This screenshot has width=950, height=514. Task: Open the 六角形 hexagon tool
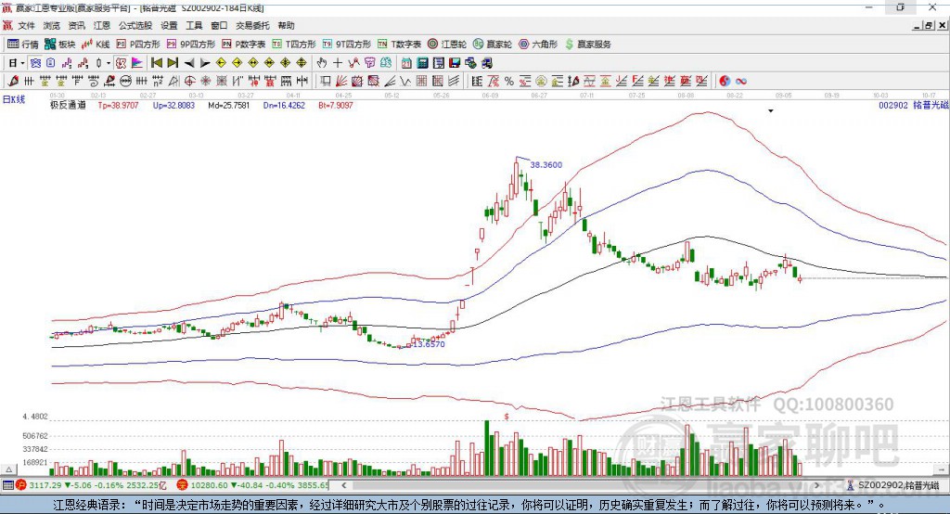538,45
